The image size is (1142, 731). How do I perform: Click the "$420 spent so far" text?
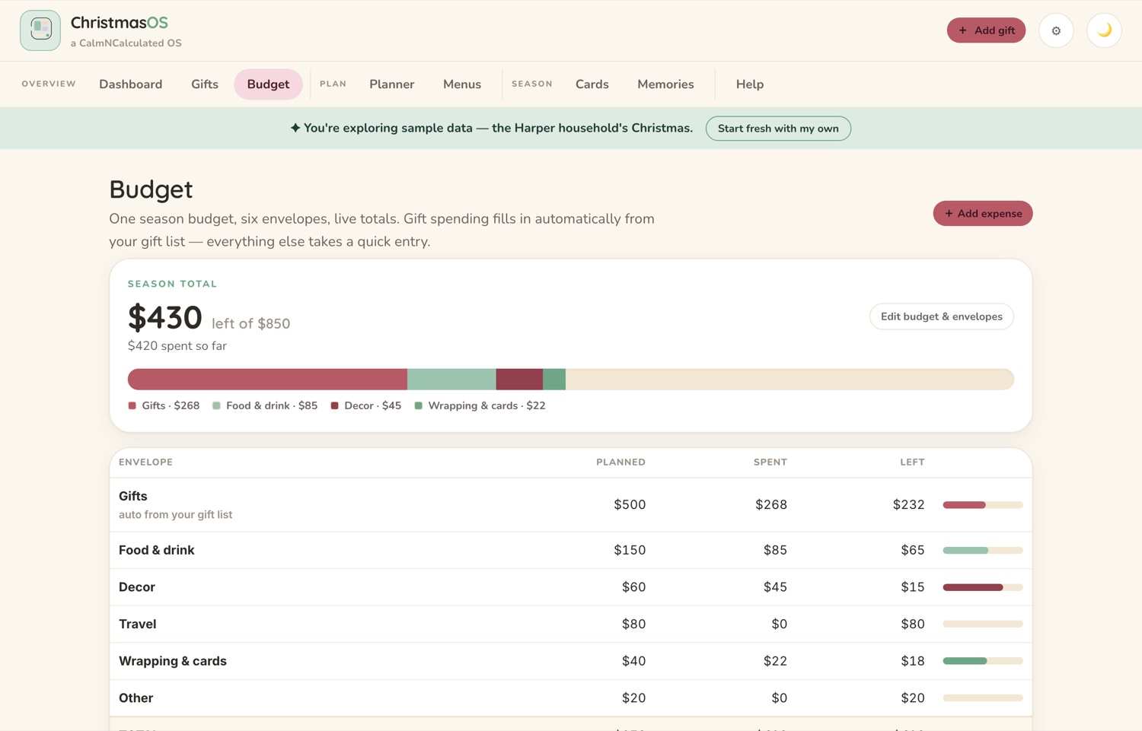pos(177,346)
